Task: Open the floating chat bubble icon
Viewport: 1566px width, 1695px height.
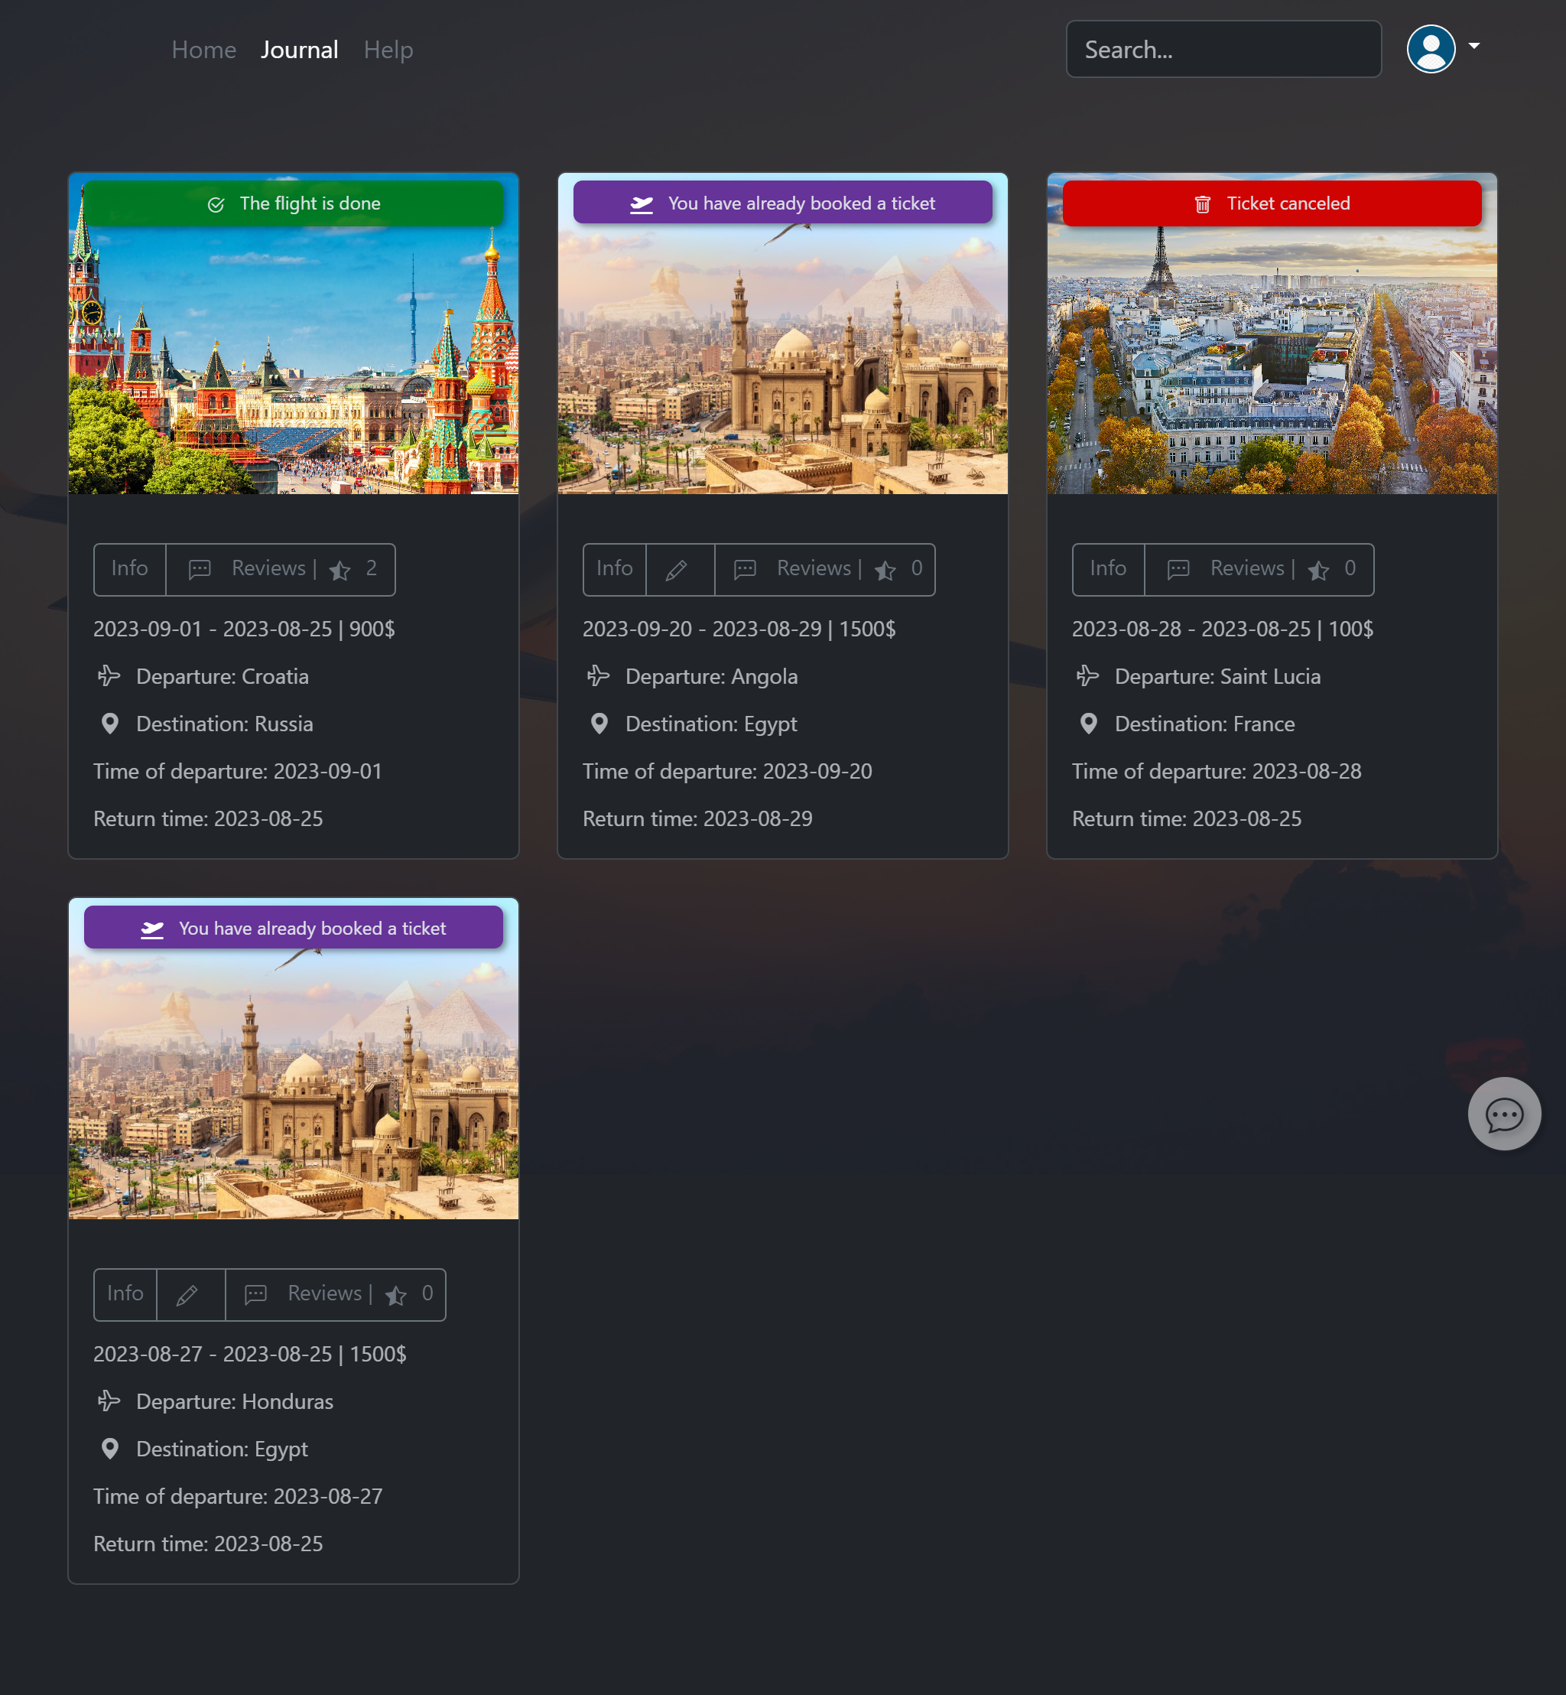Action: coord(1503,1114)
